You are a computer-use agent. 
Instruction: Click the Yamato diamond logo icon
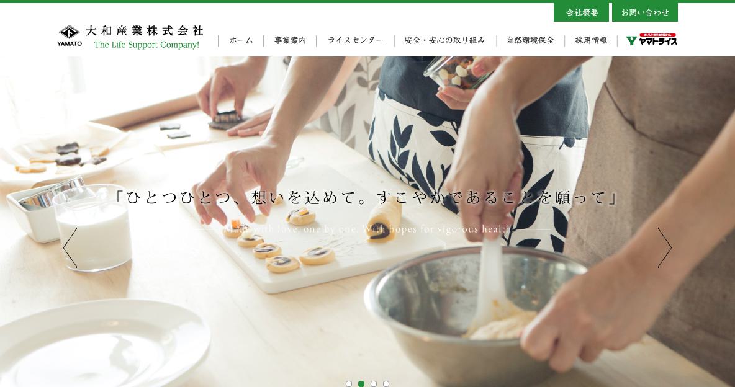70,32
